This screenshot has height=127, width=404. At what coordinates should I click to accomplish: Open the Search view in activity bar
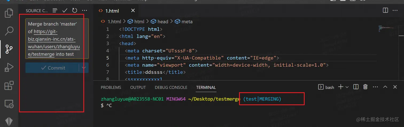[x=9, y=31]
